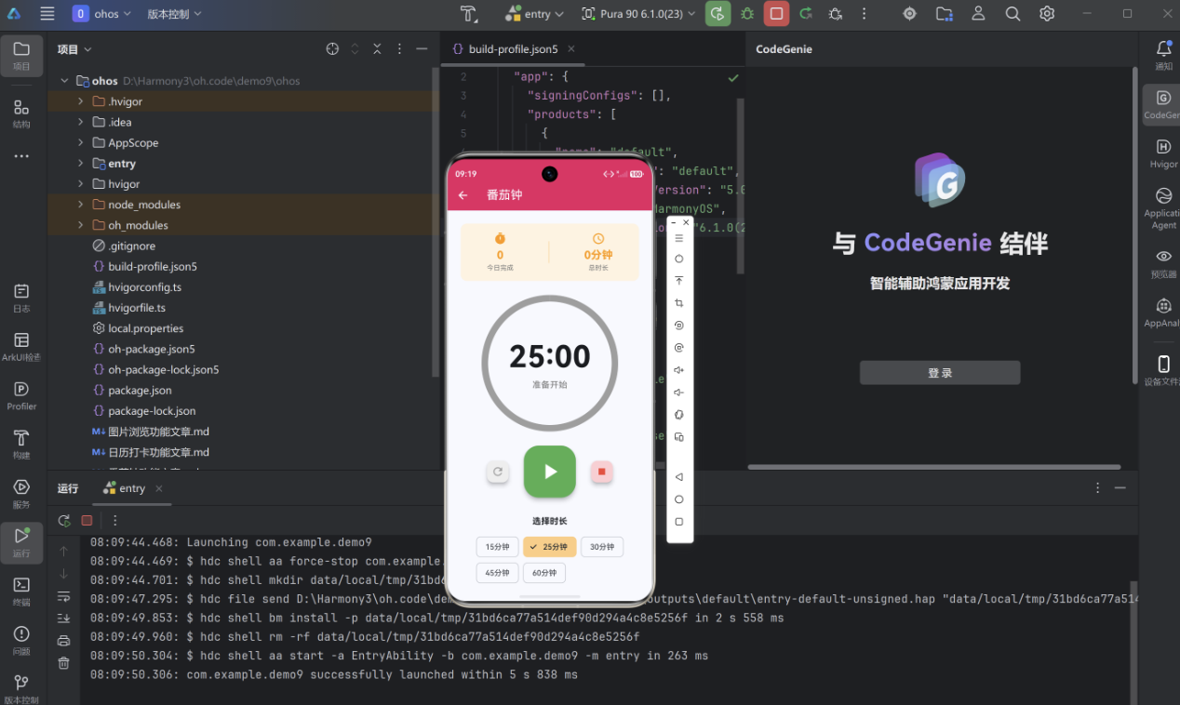Open the Previewer eye panel
The height and width of the screenshot is (705, 1180).
tap(1163, 262)
